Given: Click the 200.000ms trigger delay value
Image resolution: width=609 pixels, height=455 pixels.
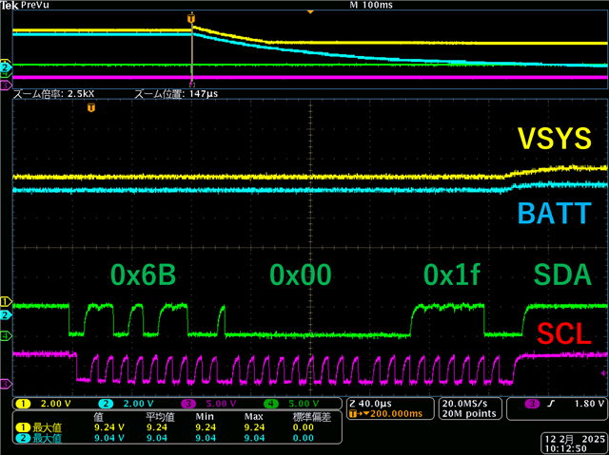Looking at the screenshot, I should click(396, 413).
